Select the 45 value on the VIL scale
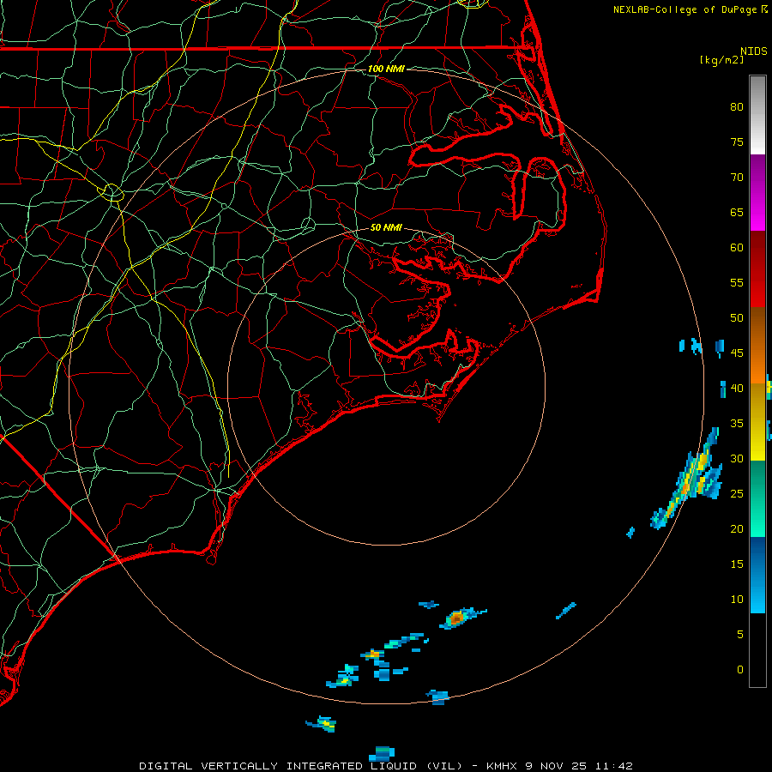 tap(737, 353)
